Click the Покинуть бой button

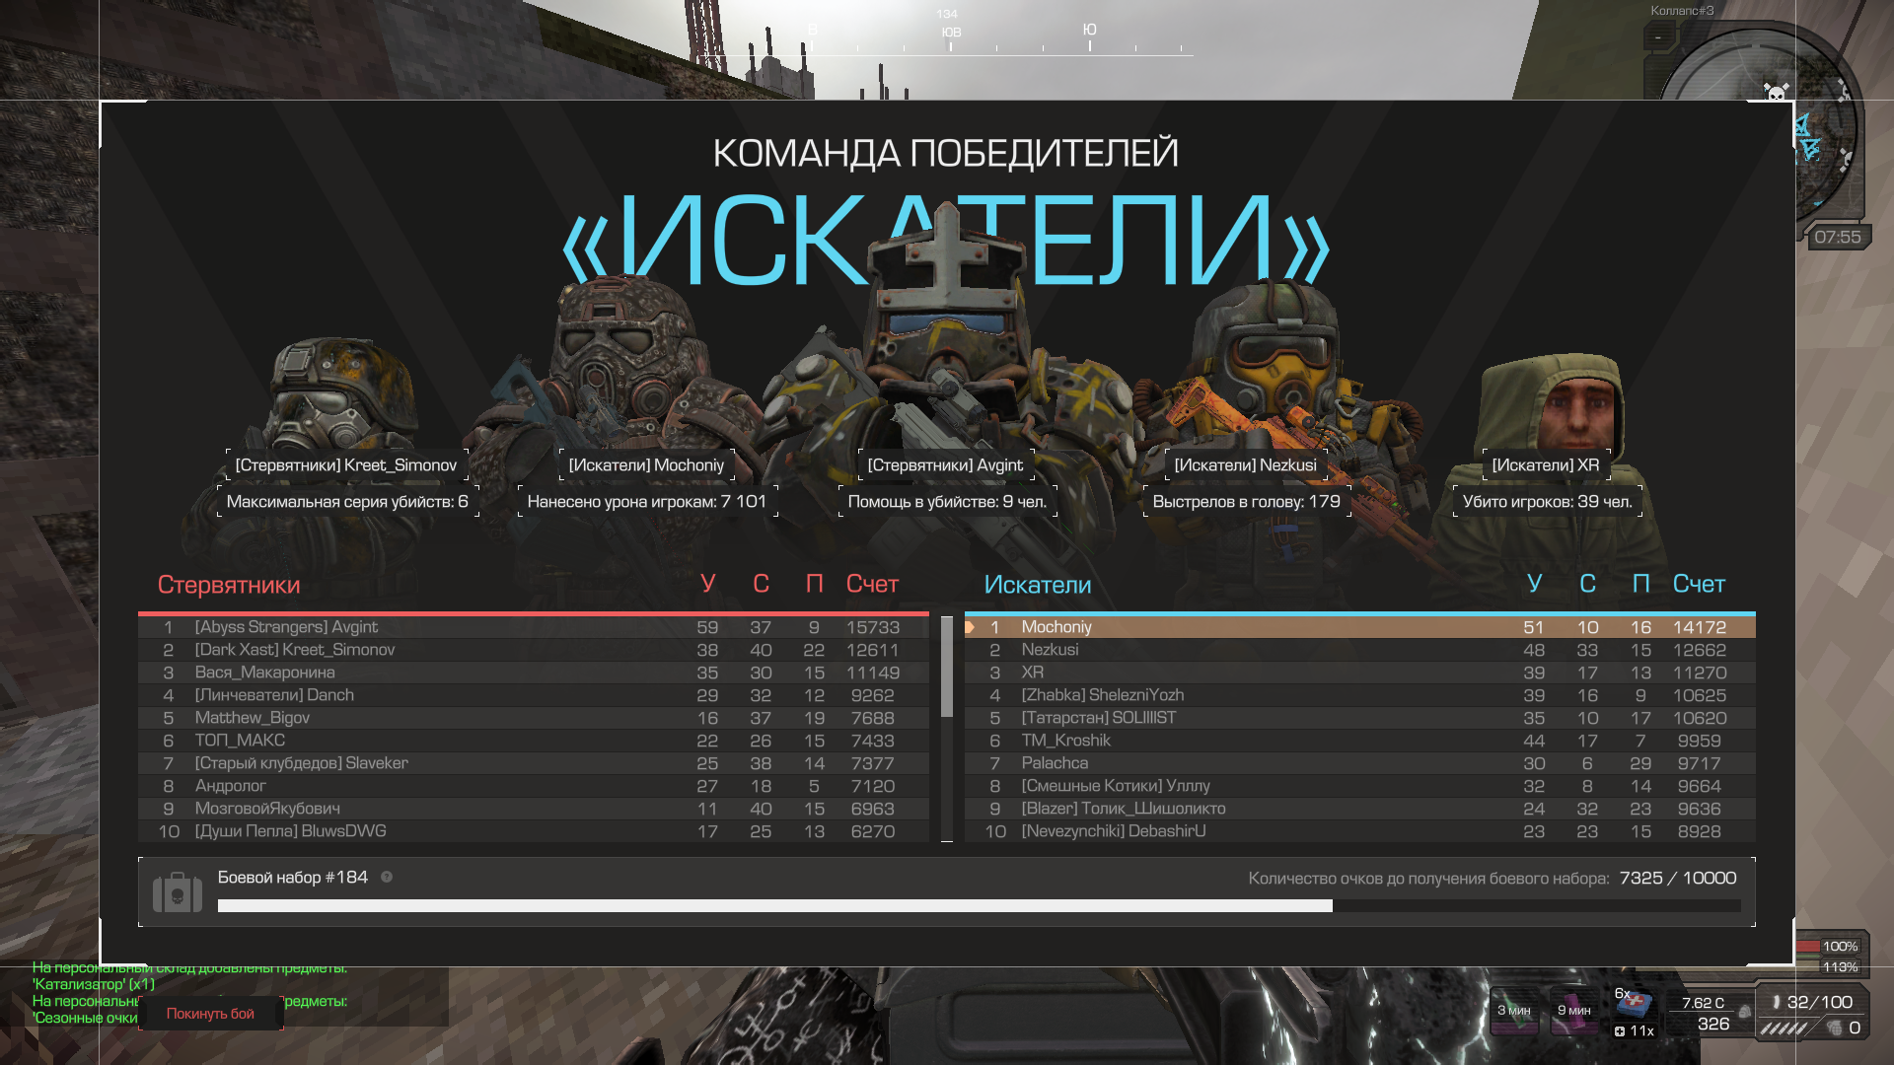210,1013
